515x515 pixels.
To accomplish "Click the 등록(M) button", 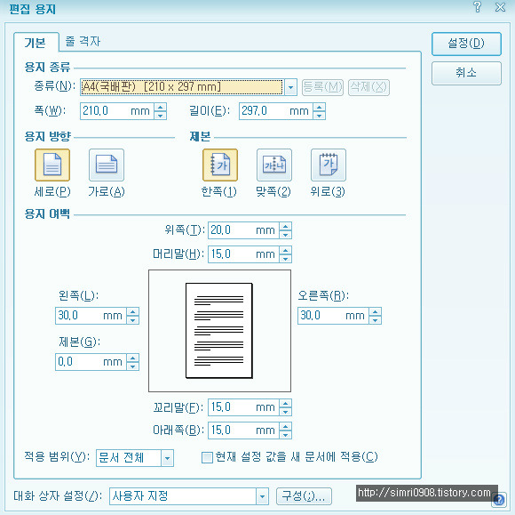I will (x=322, y=87).
